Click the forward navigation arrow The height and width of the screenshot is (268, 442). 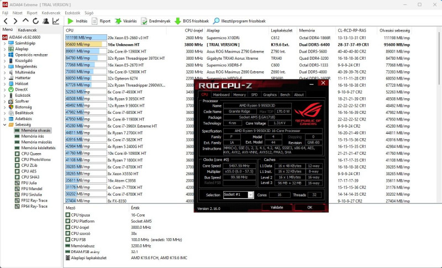click(x=15, y=21)
